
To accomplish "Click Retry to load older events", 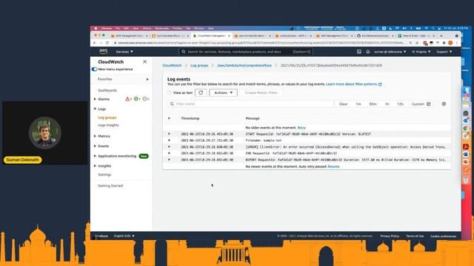I will [301, 128].
